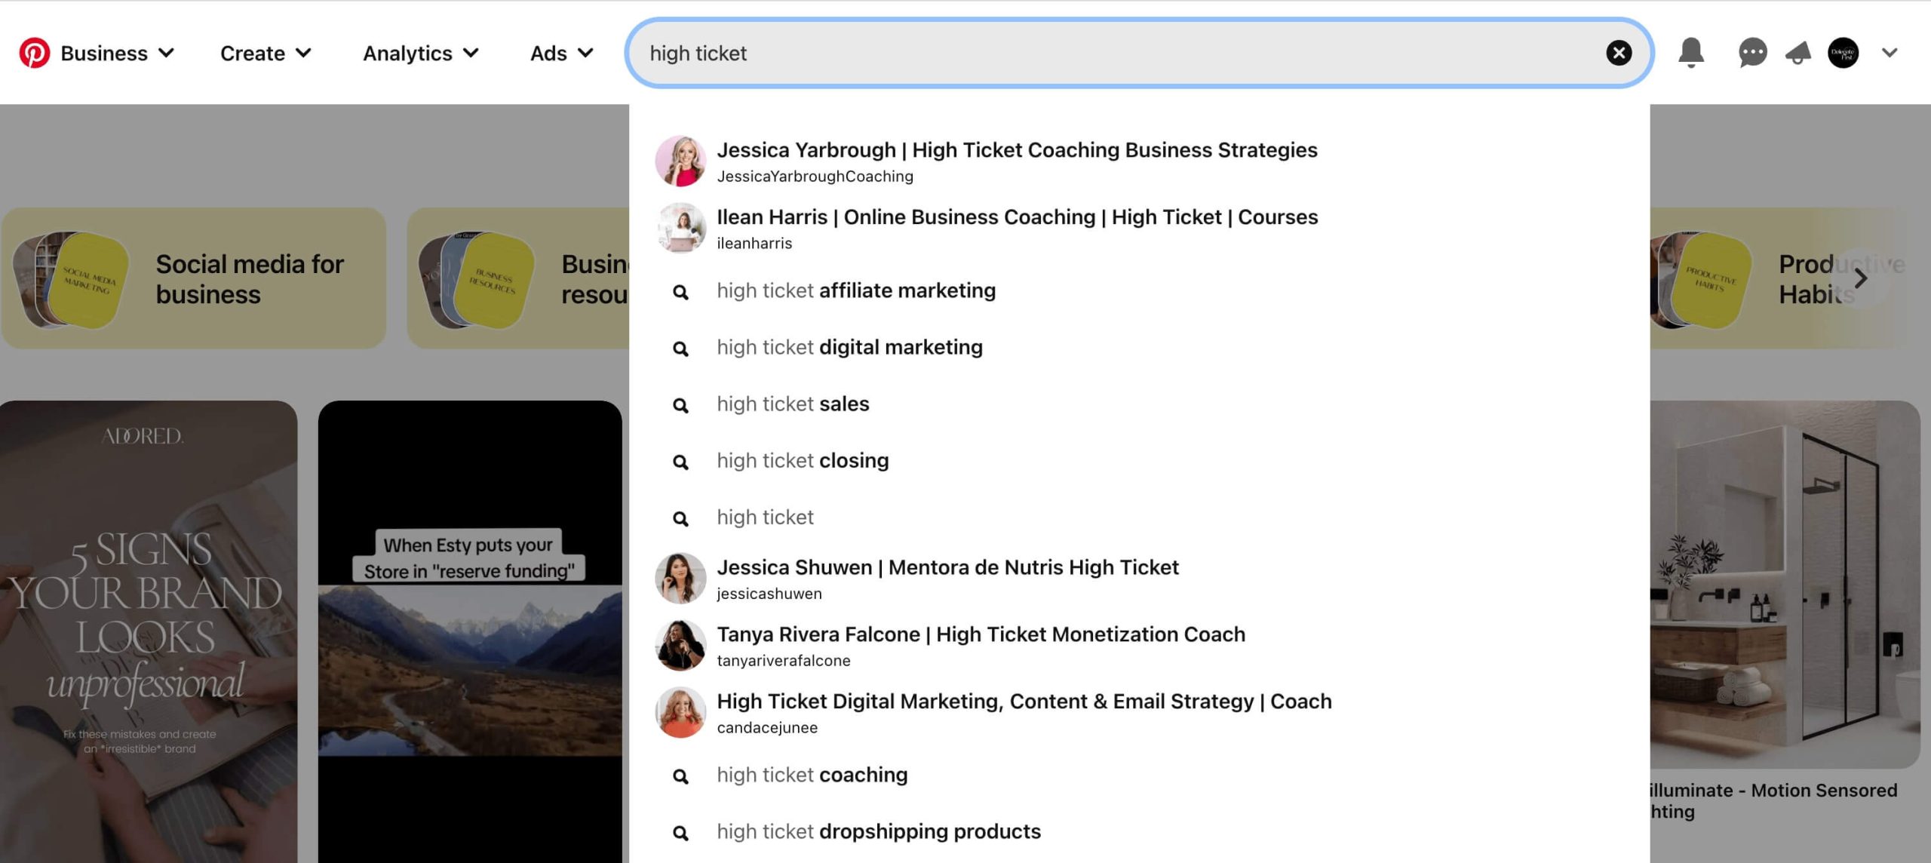Expand the Create menu
Screen dimensions: 1931x863
click(x=262, y=52)
